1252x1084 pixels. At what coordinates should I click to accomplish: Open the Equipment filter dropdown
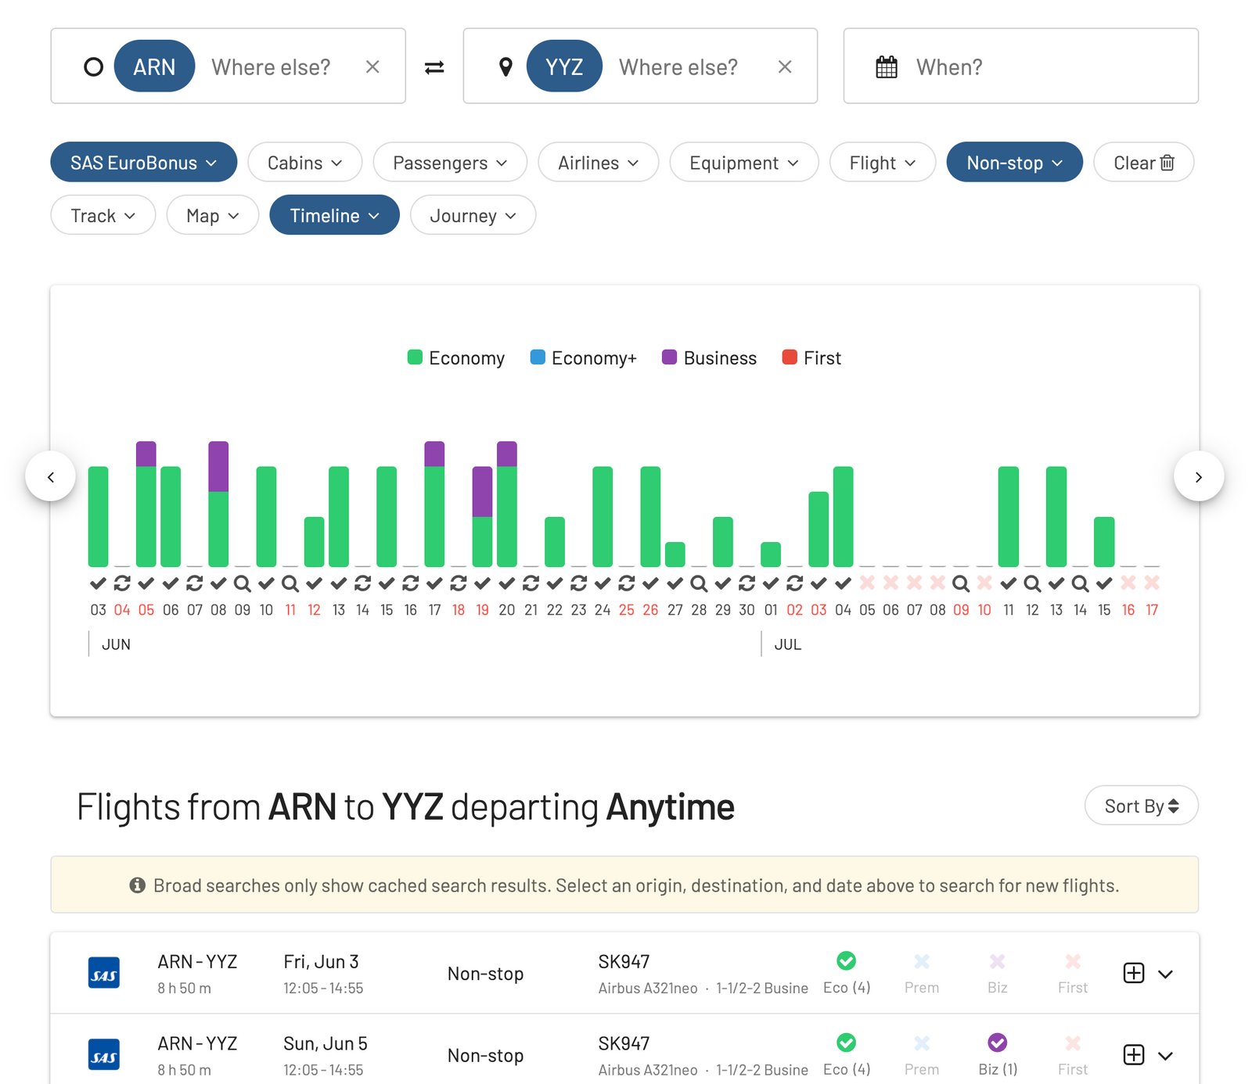coord(744,162)
